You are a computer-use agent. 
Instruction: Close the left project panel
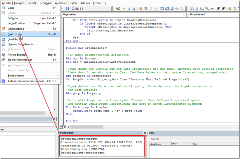pos(54,119)
